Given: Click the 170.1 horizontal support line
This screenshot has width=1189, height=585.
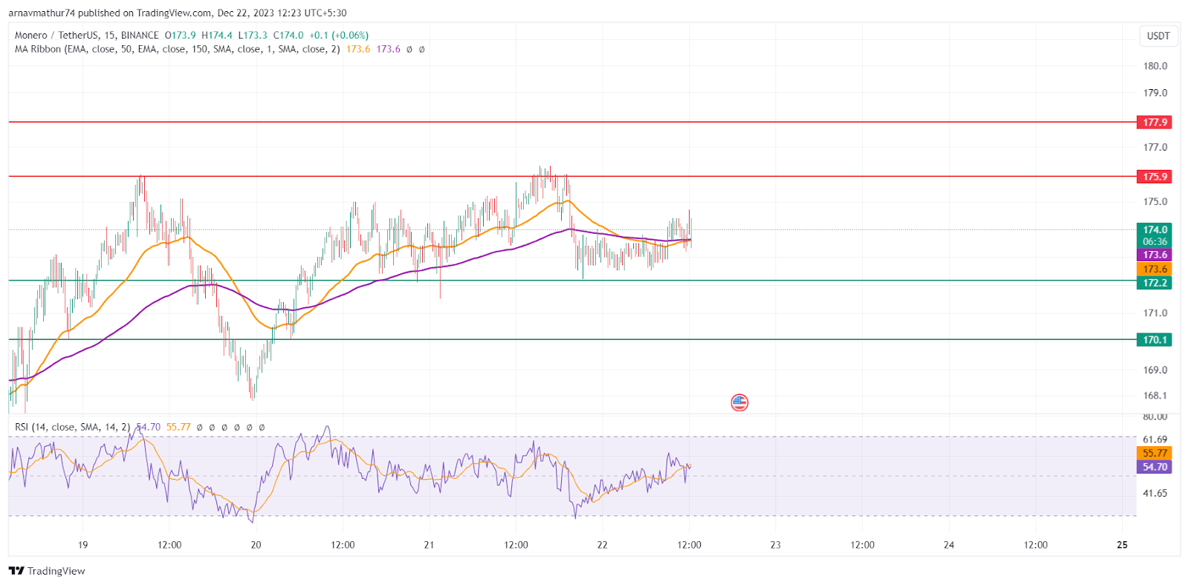Looking at the screenshot, I should tap(572, 339).
